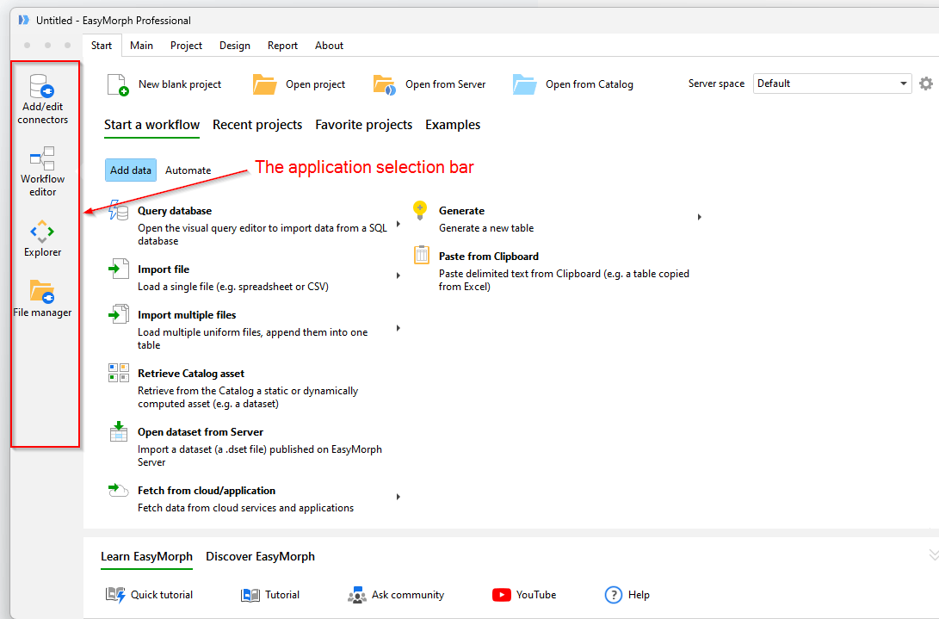The image size is (939, 619).
Task: Click the Generate lightbulb icon
Action: 420,210
